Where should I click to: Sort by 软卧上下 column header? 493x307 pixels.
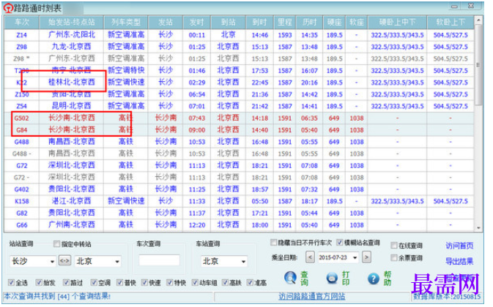coord(451,22)
